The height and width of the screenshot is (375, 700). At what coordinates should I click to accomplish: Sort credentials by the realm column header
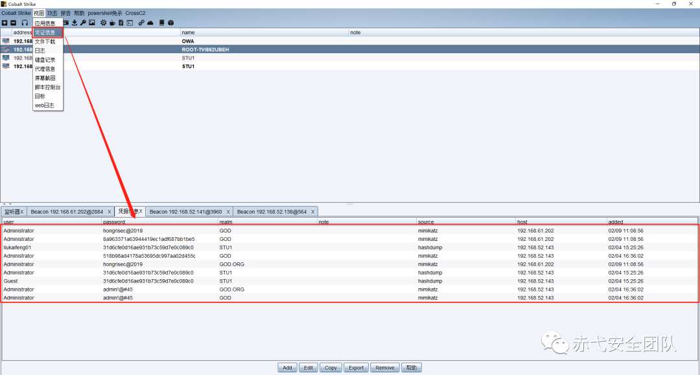coord(268,222)
